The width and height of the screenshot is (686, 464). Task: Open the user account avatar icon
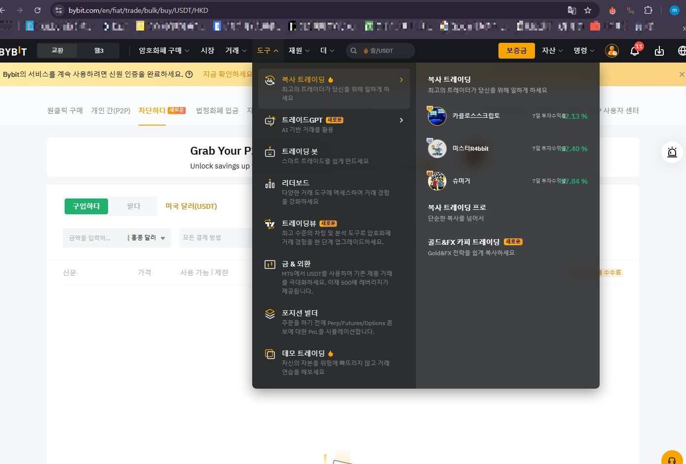coord(612,51)
